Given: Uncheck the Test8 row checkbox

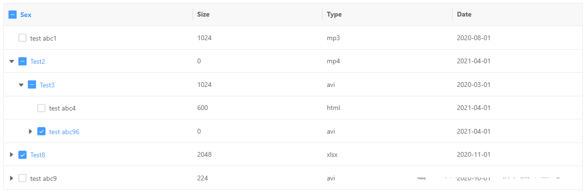Looking at the screenshot, I should [x=22, y=154].
